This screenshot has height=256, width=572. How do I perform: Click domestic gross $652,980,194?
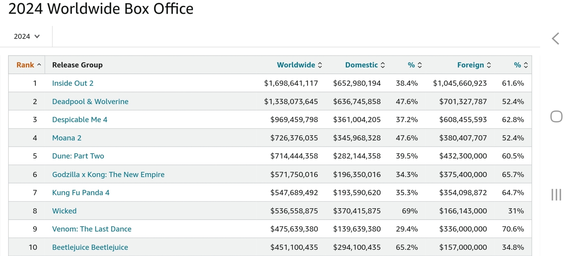point(357,83)
